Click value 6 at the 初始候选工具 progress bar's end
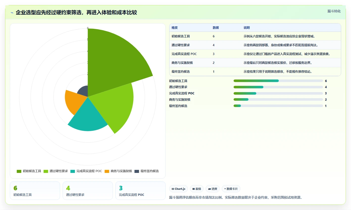 (326, 81)
